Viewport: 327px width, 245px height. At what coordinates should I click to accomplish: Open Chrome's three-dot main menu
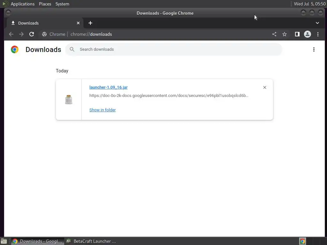pos(318,34)
